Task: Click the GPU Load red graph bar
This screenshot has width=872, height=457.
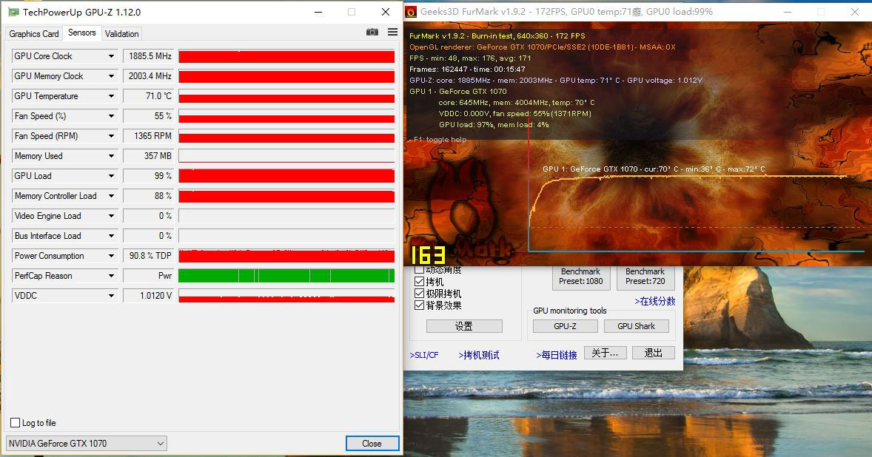Action: point(286,176)
